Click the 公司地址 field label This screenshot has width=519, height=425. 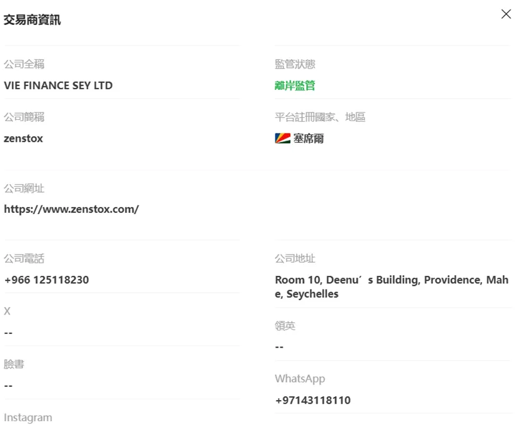(295, 258)
